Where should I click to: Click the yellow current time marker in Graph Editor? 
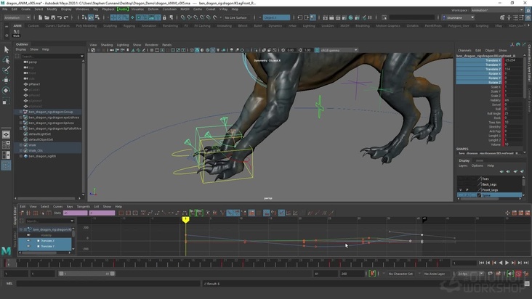click(x=185, y=220)
